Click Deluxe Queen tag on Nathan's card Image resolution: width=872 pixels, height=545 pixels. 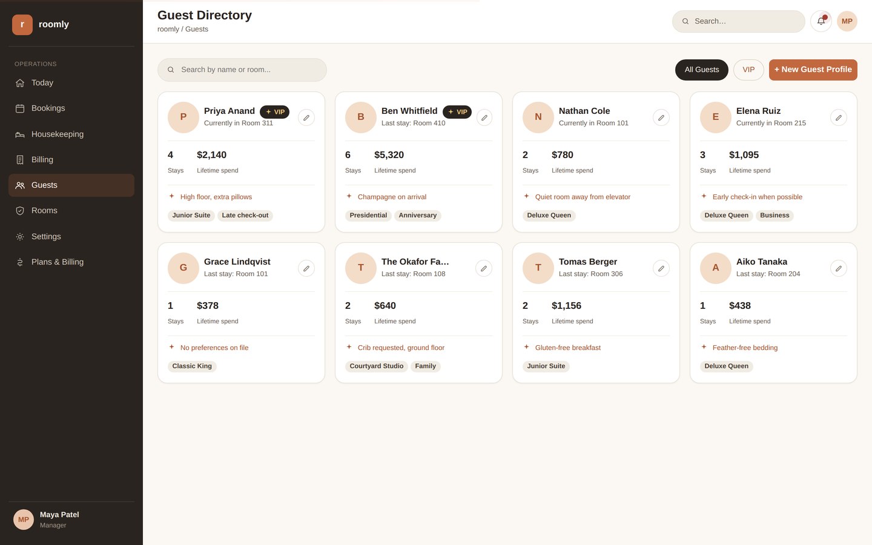click(x=549, y=216)
